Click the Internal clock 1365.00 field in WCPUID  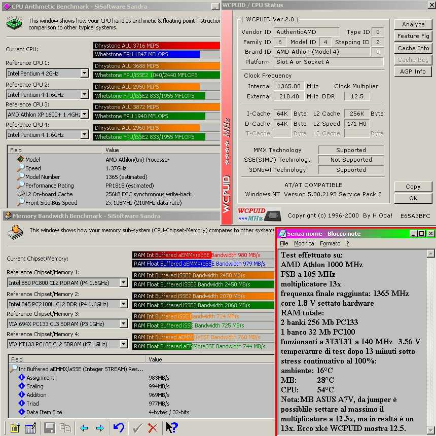click(289, 86)
